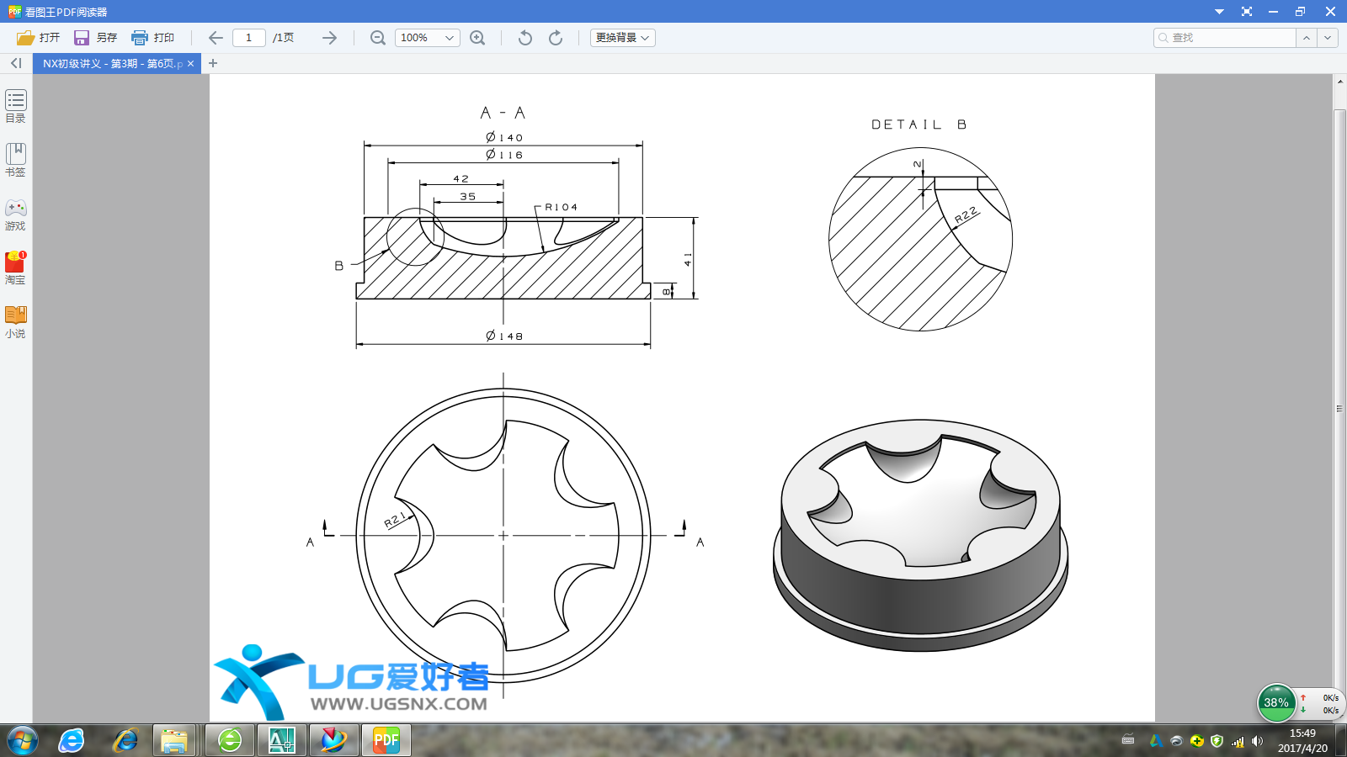Open the Taobao (淘宝) sidebar item
Viewport: 1347px width, 757px height.
[x=16, y=267]
